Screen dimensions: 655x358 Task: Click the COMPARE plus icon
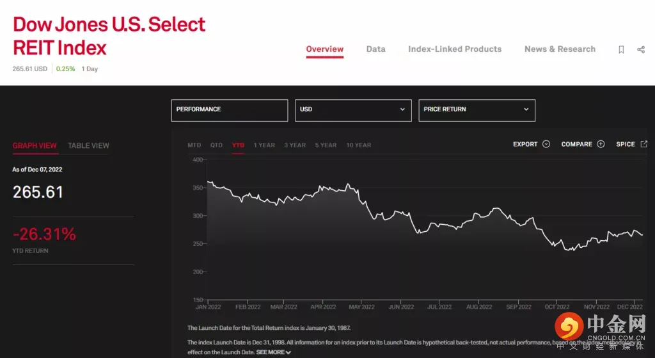601,144
